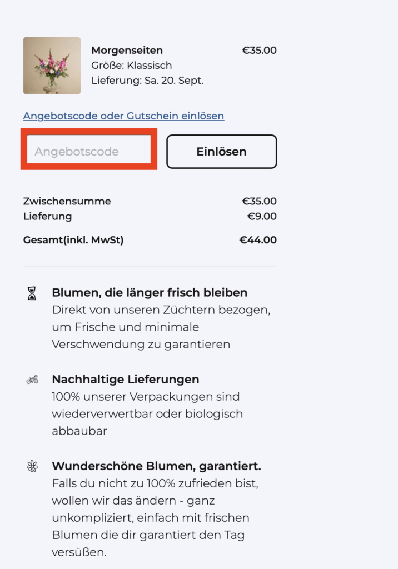This screenshot has width=398, height=569.
Task: Click the Blumen, die länger frisch bleiben heading
Action: pyautogui.click(x=150, y=293)
